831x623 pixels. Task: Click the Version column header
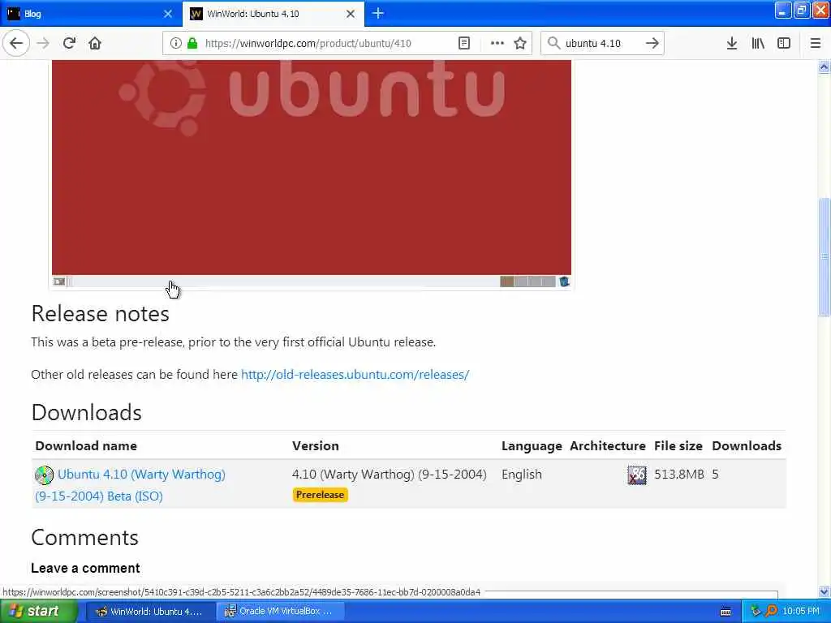pos(316,446)
